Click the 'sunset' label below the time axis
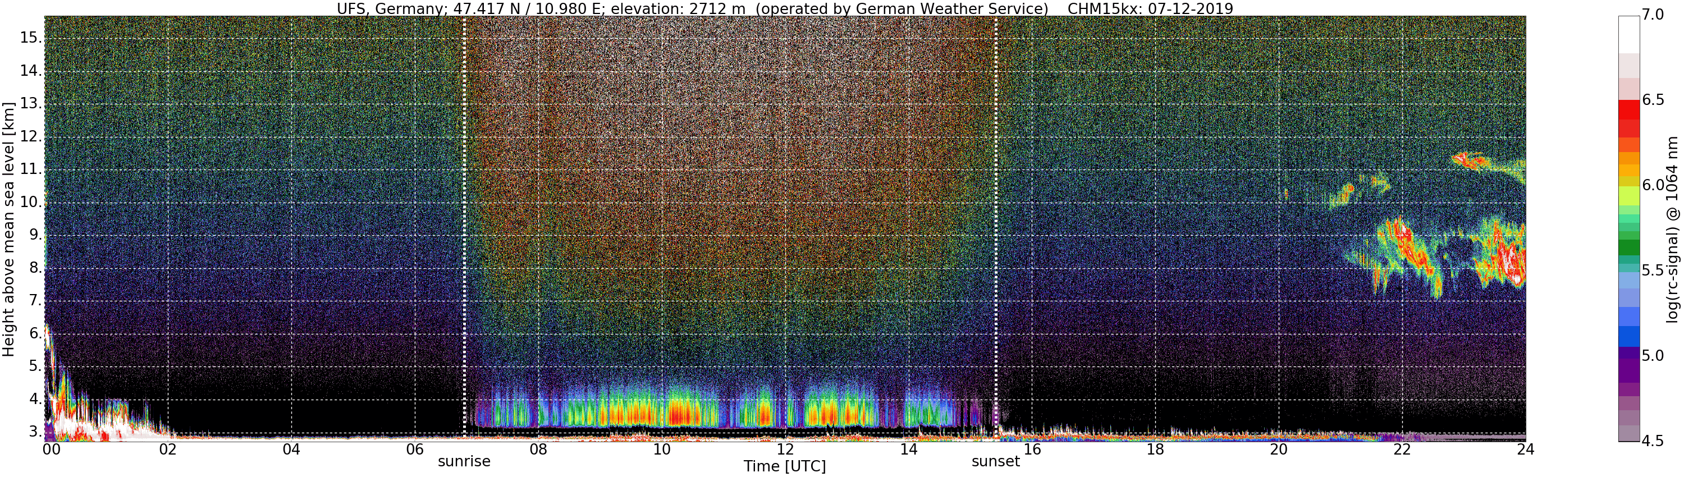 click(996, 461)
